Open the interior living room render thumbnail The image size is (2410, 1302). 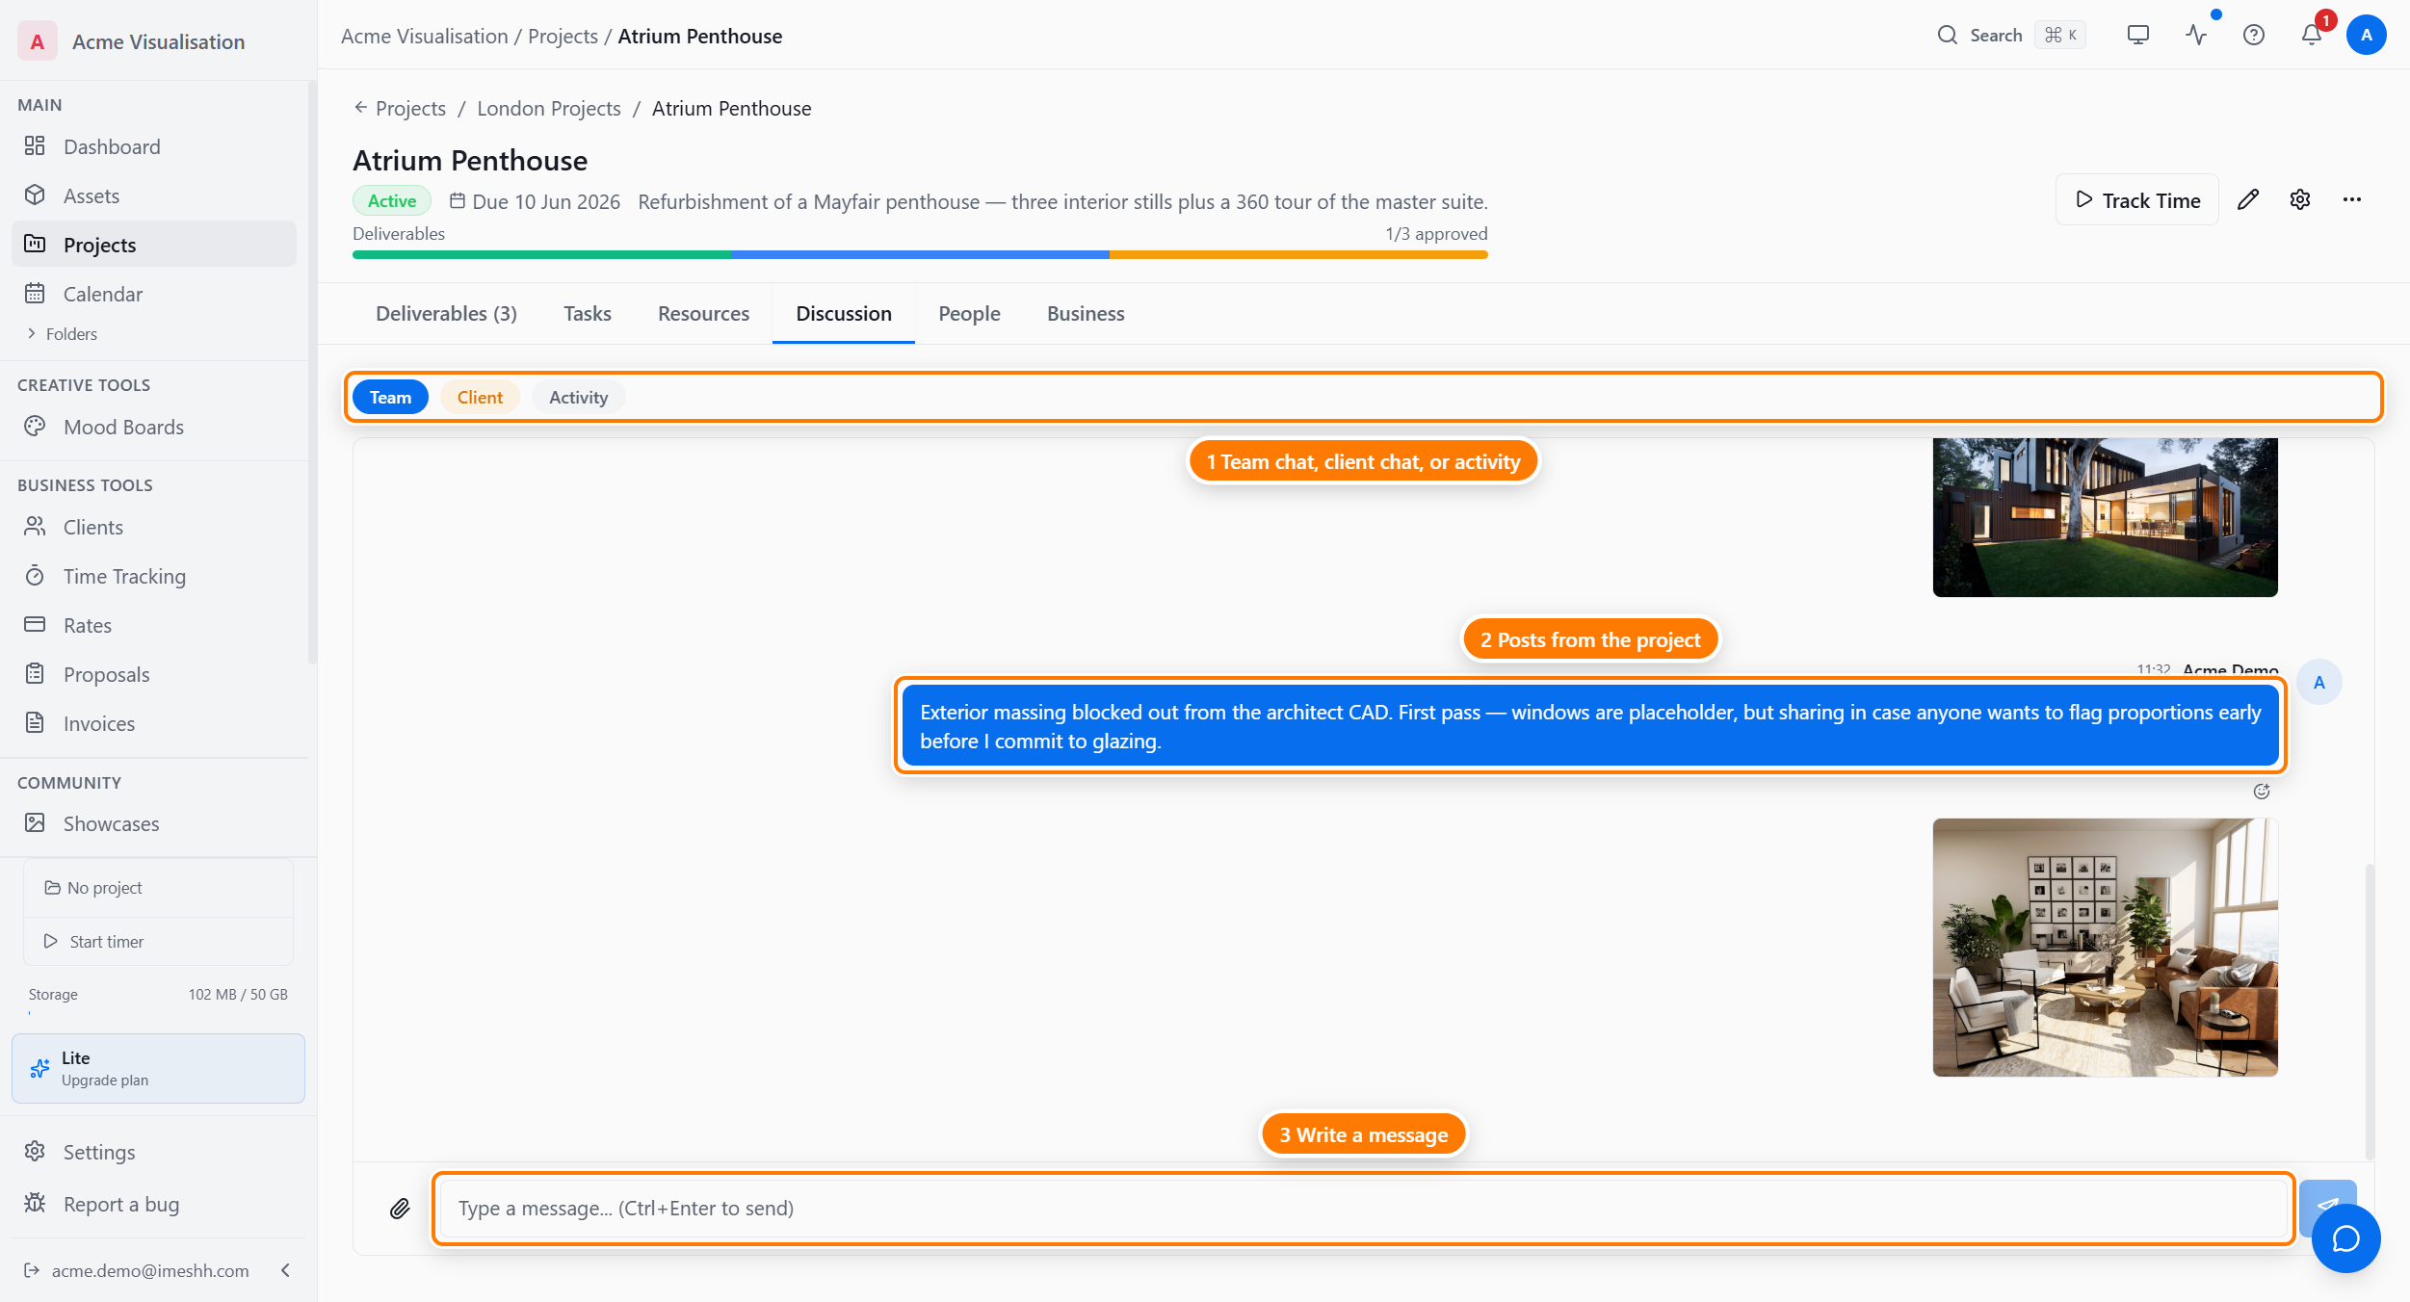tap(2105, 948)
